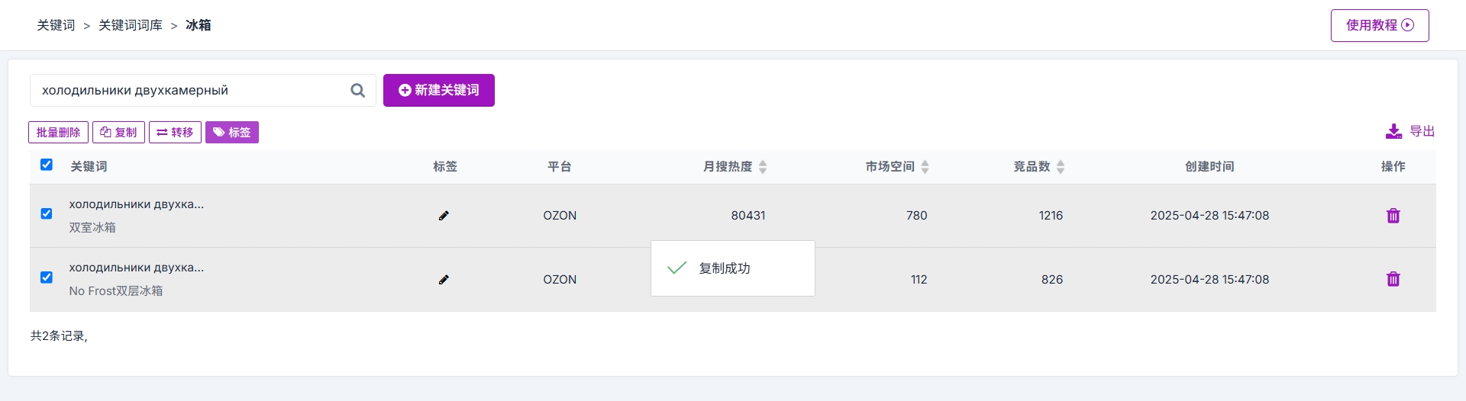Go to 关键词 breadcrumb

(x=56, y=25)
